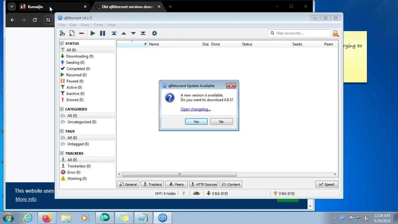Click the Add torrent link toolbar icon
The image size is (398, 224).
point(62,33)
